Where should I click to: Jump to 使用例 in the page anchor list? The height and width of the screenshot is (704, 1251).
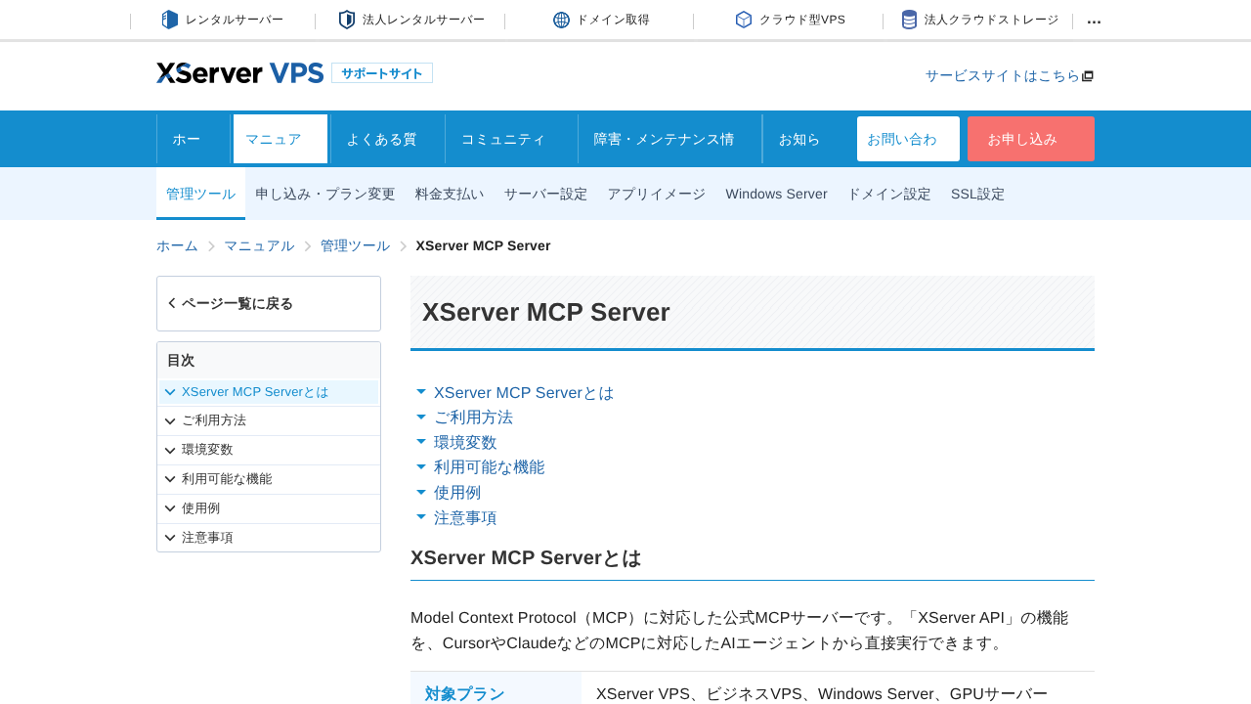tap(457, 493)
